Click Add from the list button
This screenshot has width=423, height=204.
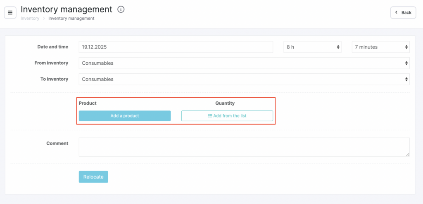click(x=227, y=116)
